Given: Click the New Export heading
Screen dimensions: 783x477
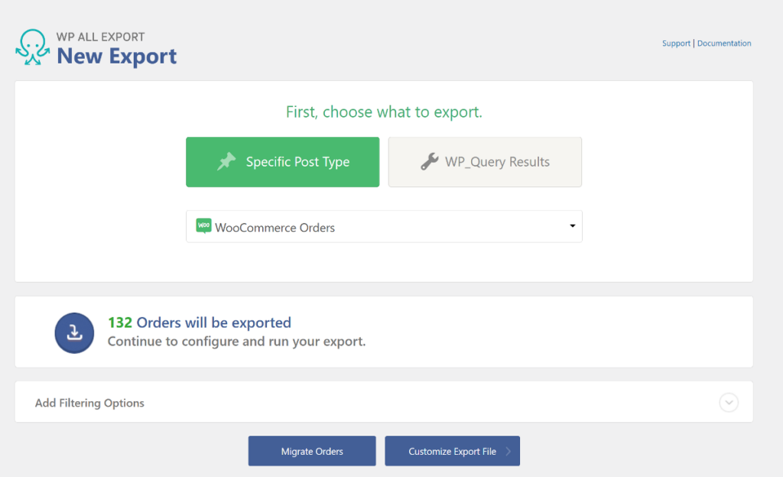Looking at the screenshot, I should click(115, 57).
